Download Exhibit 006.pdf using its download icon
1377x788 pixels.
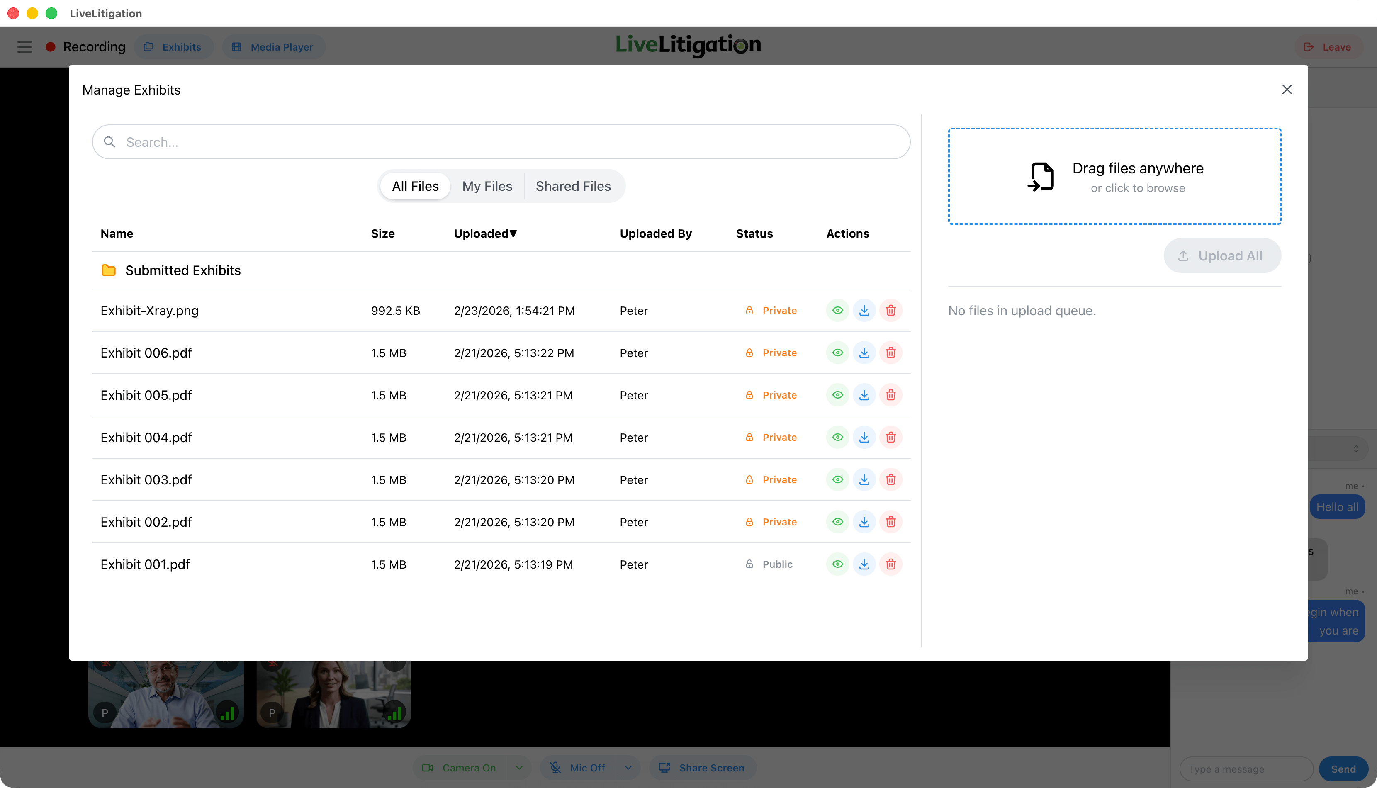pos(864,353)
